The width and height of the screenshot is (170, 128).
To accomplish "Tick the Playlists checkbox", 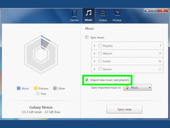I will tap(100, 46).
